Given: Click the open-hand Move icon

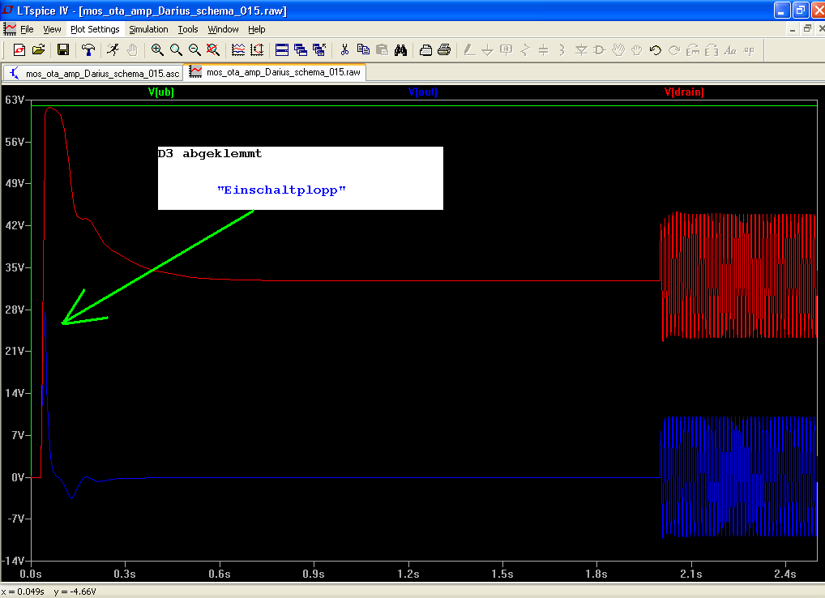Looking at the screenshot, I should (x=618, y=50).
